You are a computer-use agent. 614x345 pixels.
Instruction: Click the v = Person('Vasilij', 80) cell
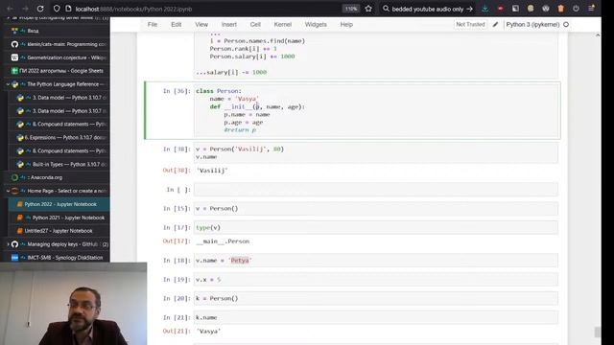[x=376, y=153]
